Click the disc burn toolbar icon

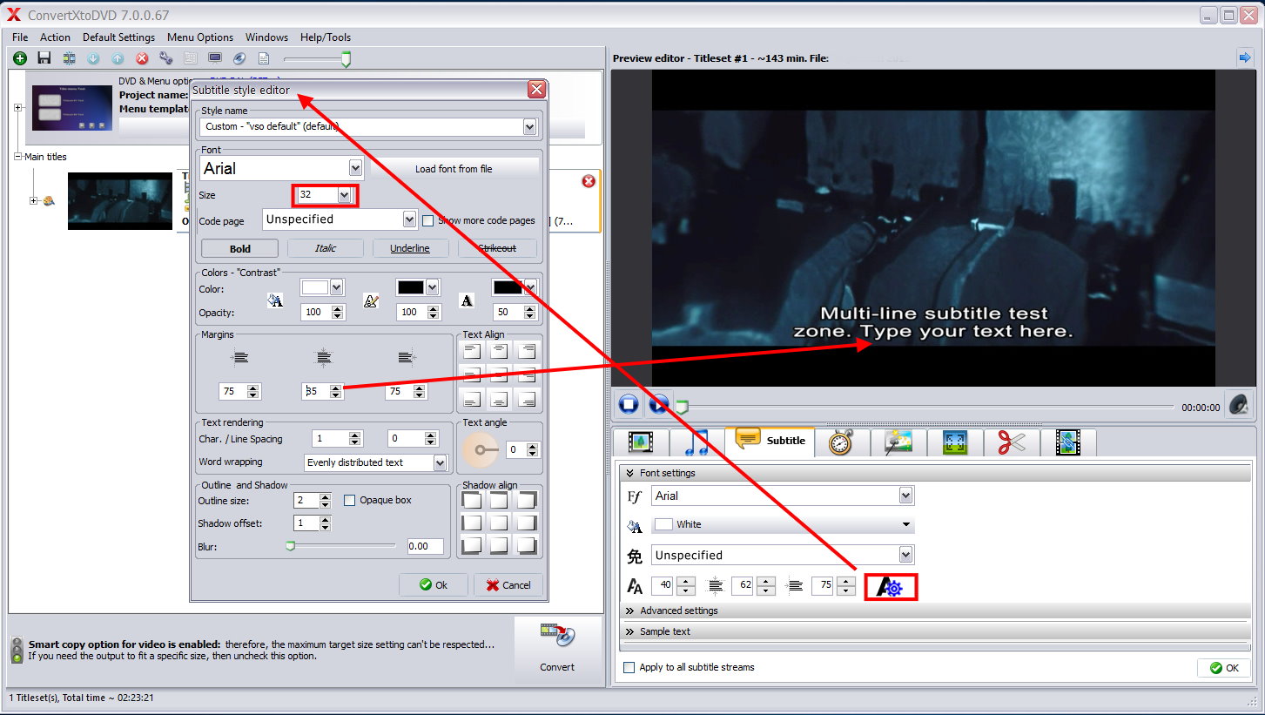(x=239, y=58)
